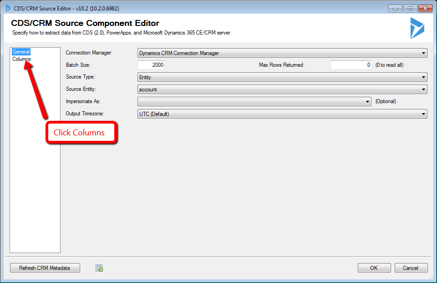437x283 pixels.
Task: Click the Impersonate As label
Action: tap(83, 101)
